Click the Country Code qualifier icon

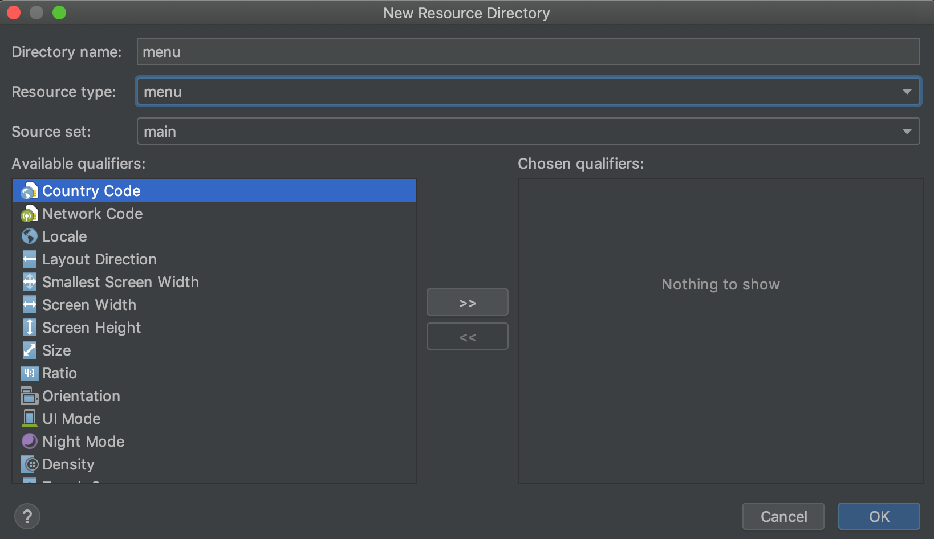click(29, 191)
